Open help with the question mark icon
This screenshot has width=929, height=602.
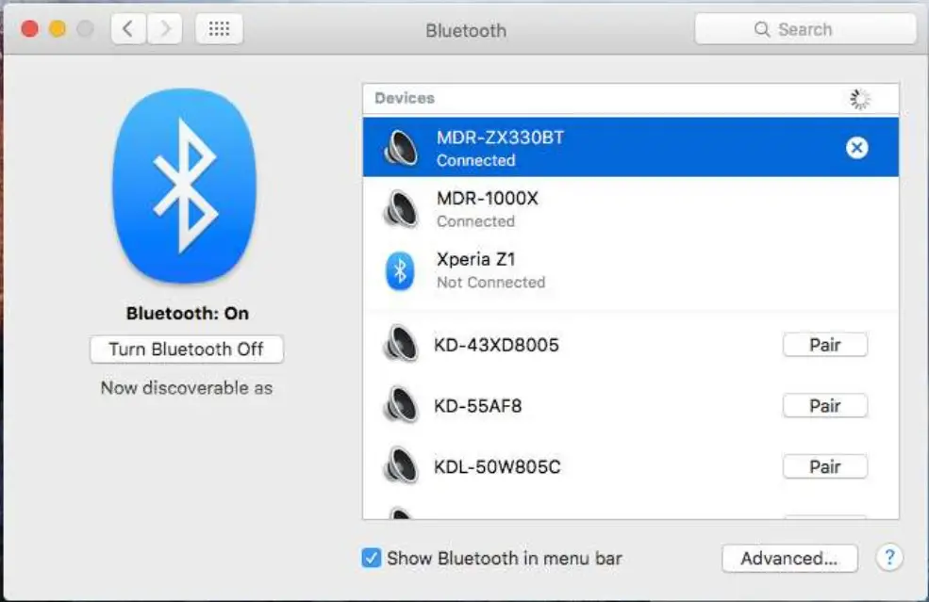tap(888, 557)
